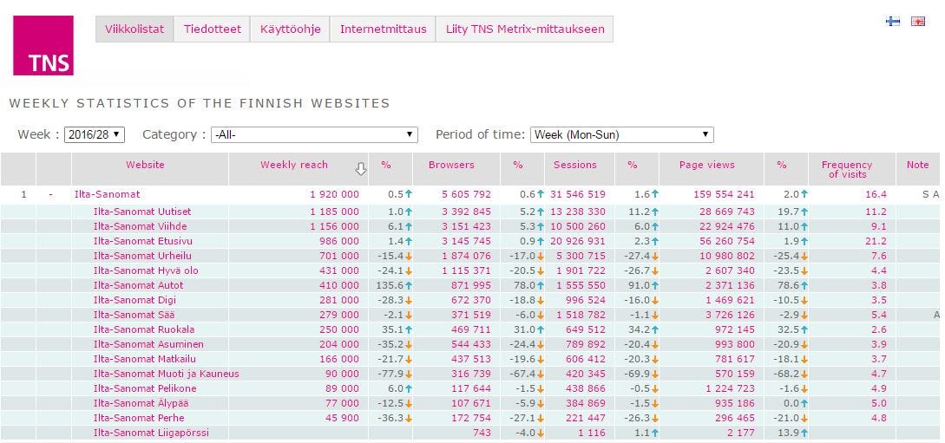This screenshot has width=945, height=443.
Task: Click the rank number 1 in first row
Action: click(x=24, y=194)
